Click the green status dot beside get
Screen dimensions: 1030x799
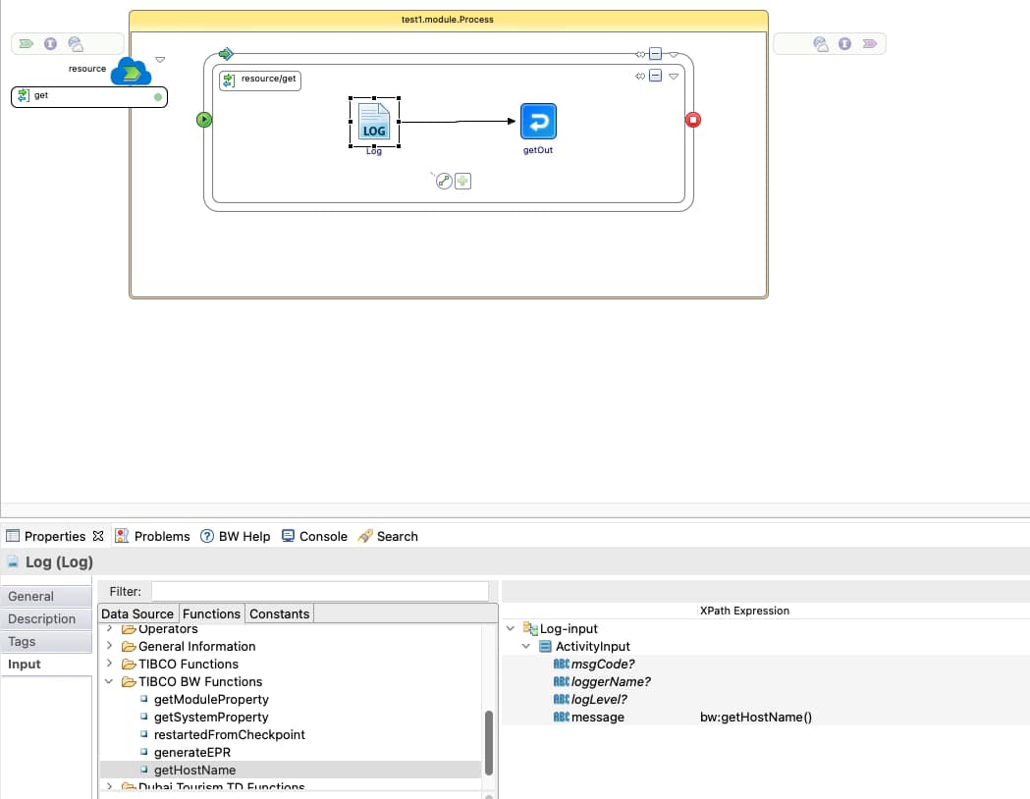coord(157,96)
